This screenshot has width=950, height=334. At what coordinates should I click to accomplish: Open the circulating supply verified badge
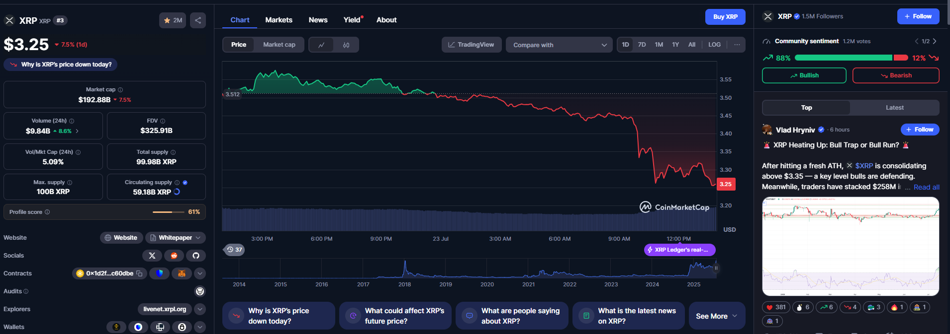(185, 183)
